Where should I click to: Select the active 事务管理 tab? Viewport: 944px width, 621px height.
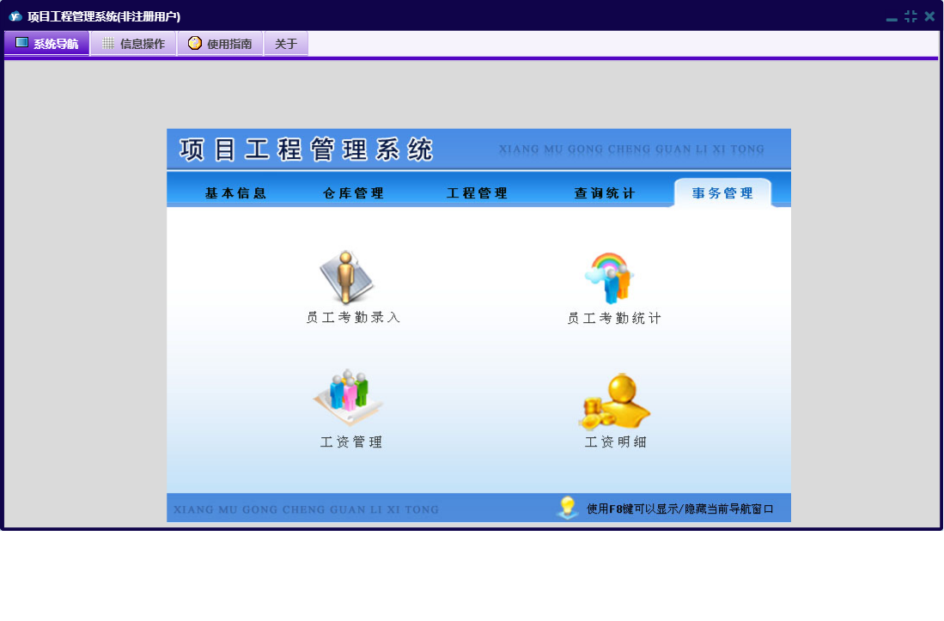pyautogui.click(x=722, y=193)
